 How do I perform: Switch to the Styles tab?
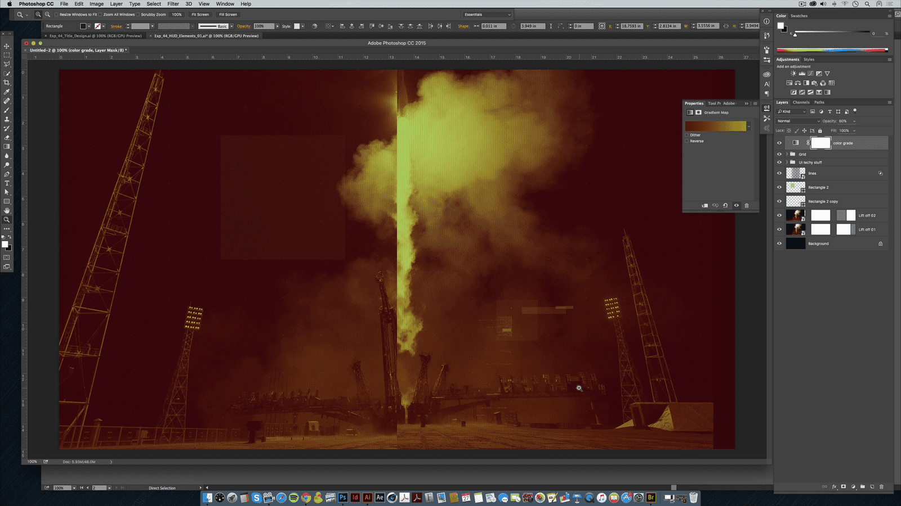[x=809, y=59]
